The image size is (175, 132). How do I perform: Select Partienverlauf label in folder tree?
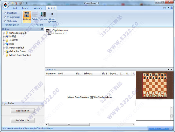(x=17, y=48)
